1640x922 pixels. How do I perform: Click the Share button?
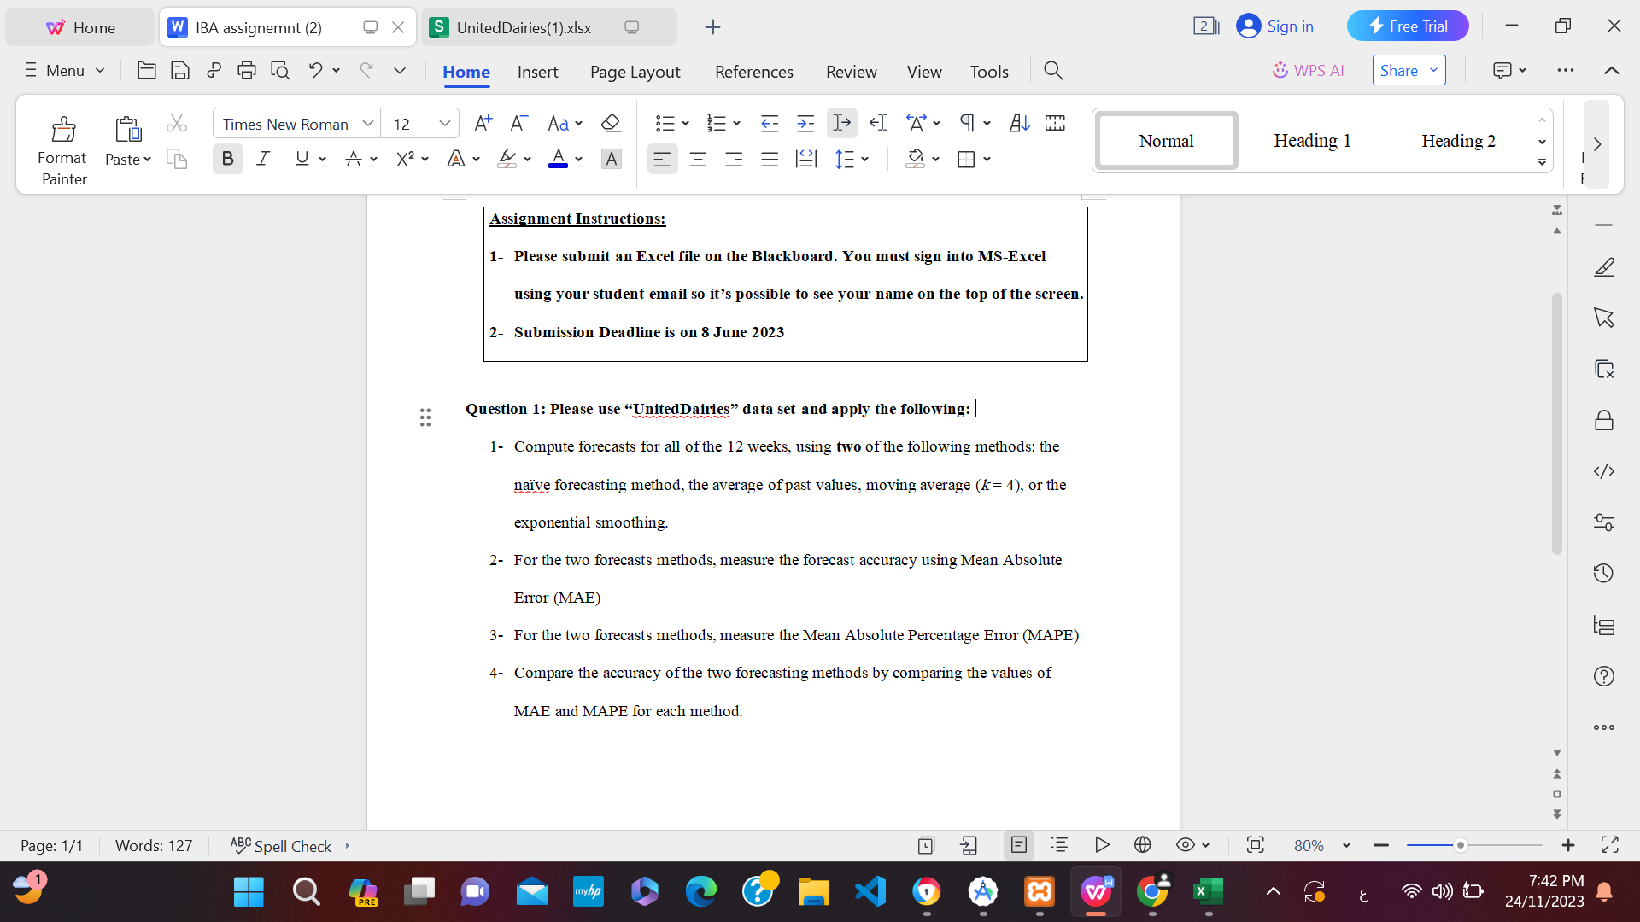(x=1399, y=70)
